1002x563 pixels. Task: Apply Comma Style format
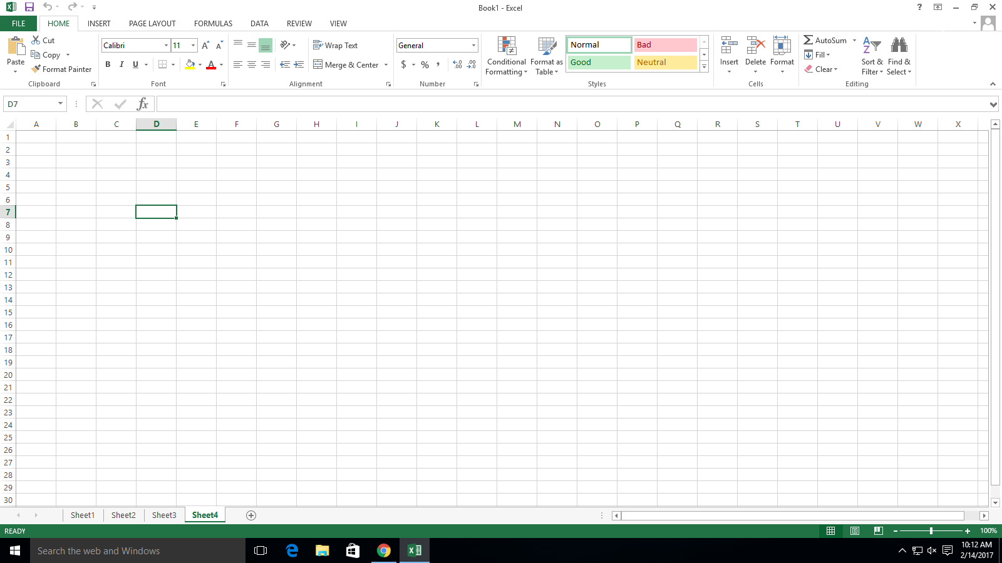point(438,64)
